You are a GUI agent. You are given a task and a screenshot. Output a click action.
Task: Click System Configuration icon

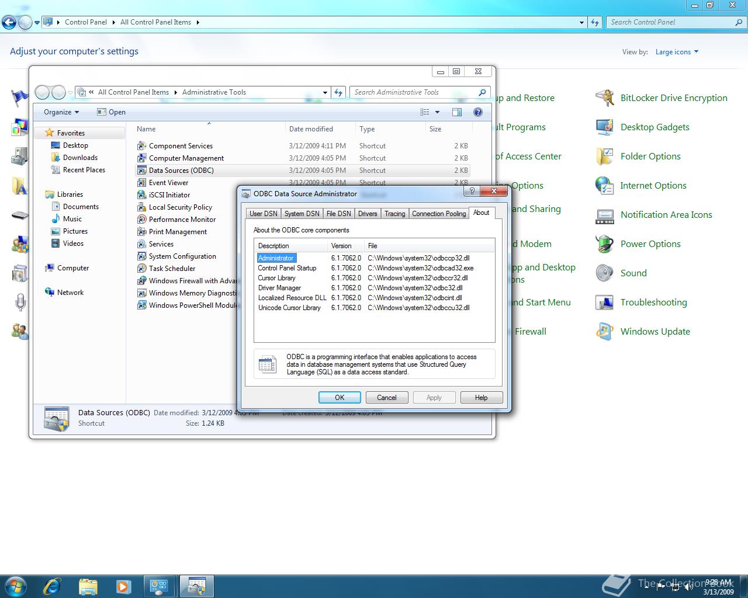[x=141, y=256]
